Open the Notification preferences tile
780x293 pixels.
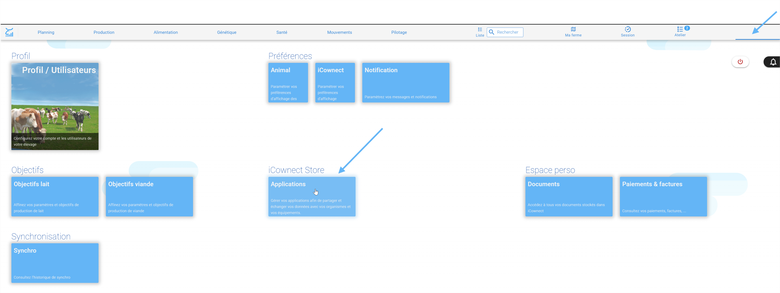(406, 83)
